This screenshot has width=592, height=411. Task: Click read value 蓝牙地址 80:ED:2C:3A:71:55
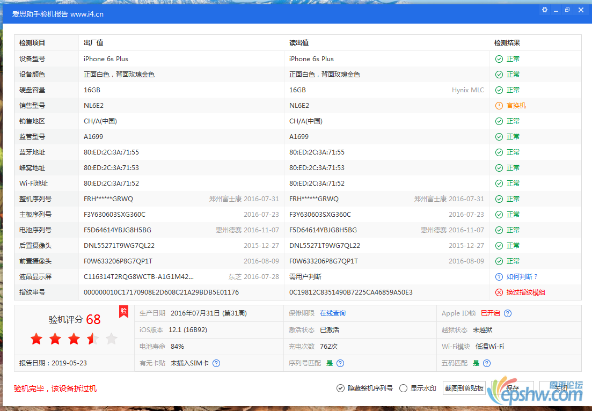[x=317, y=152]
